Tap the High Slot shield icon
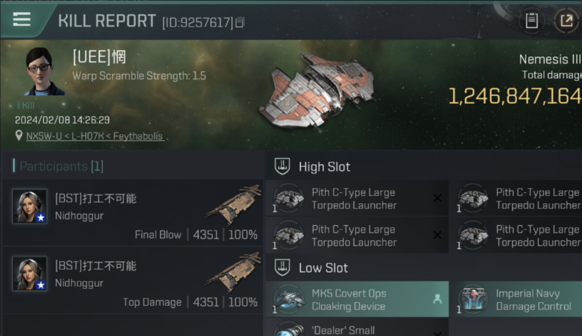Viewport: 582px width, 336px height. 282,167
